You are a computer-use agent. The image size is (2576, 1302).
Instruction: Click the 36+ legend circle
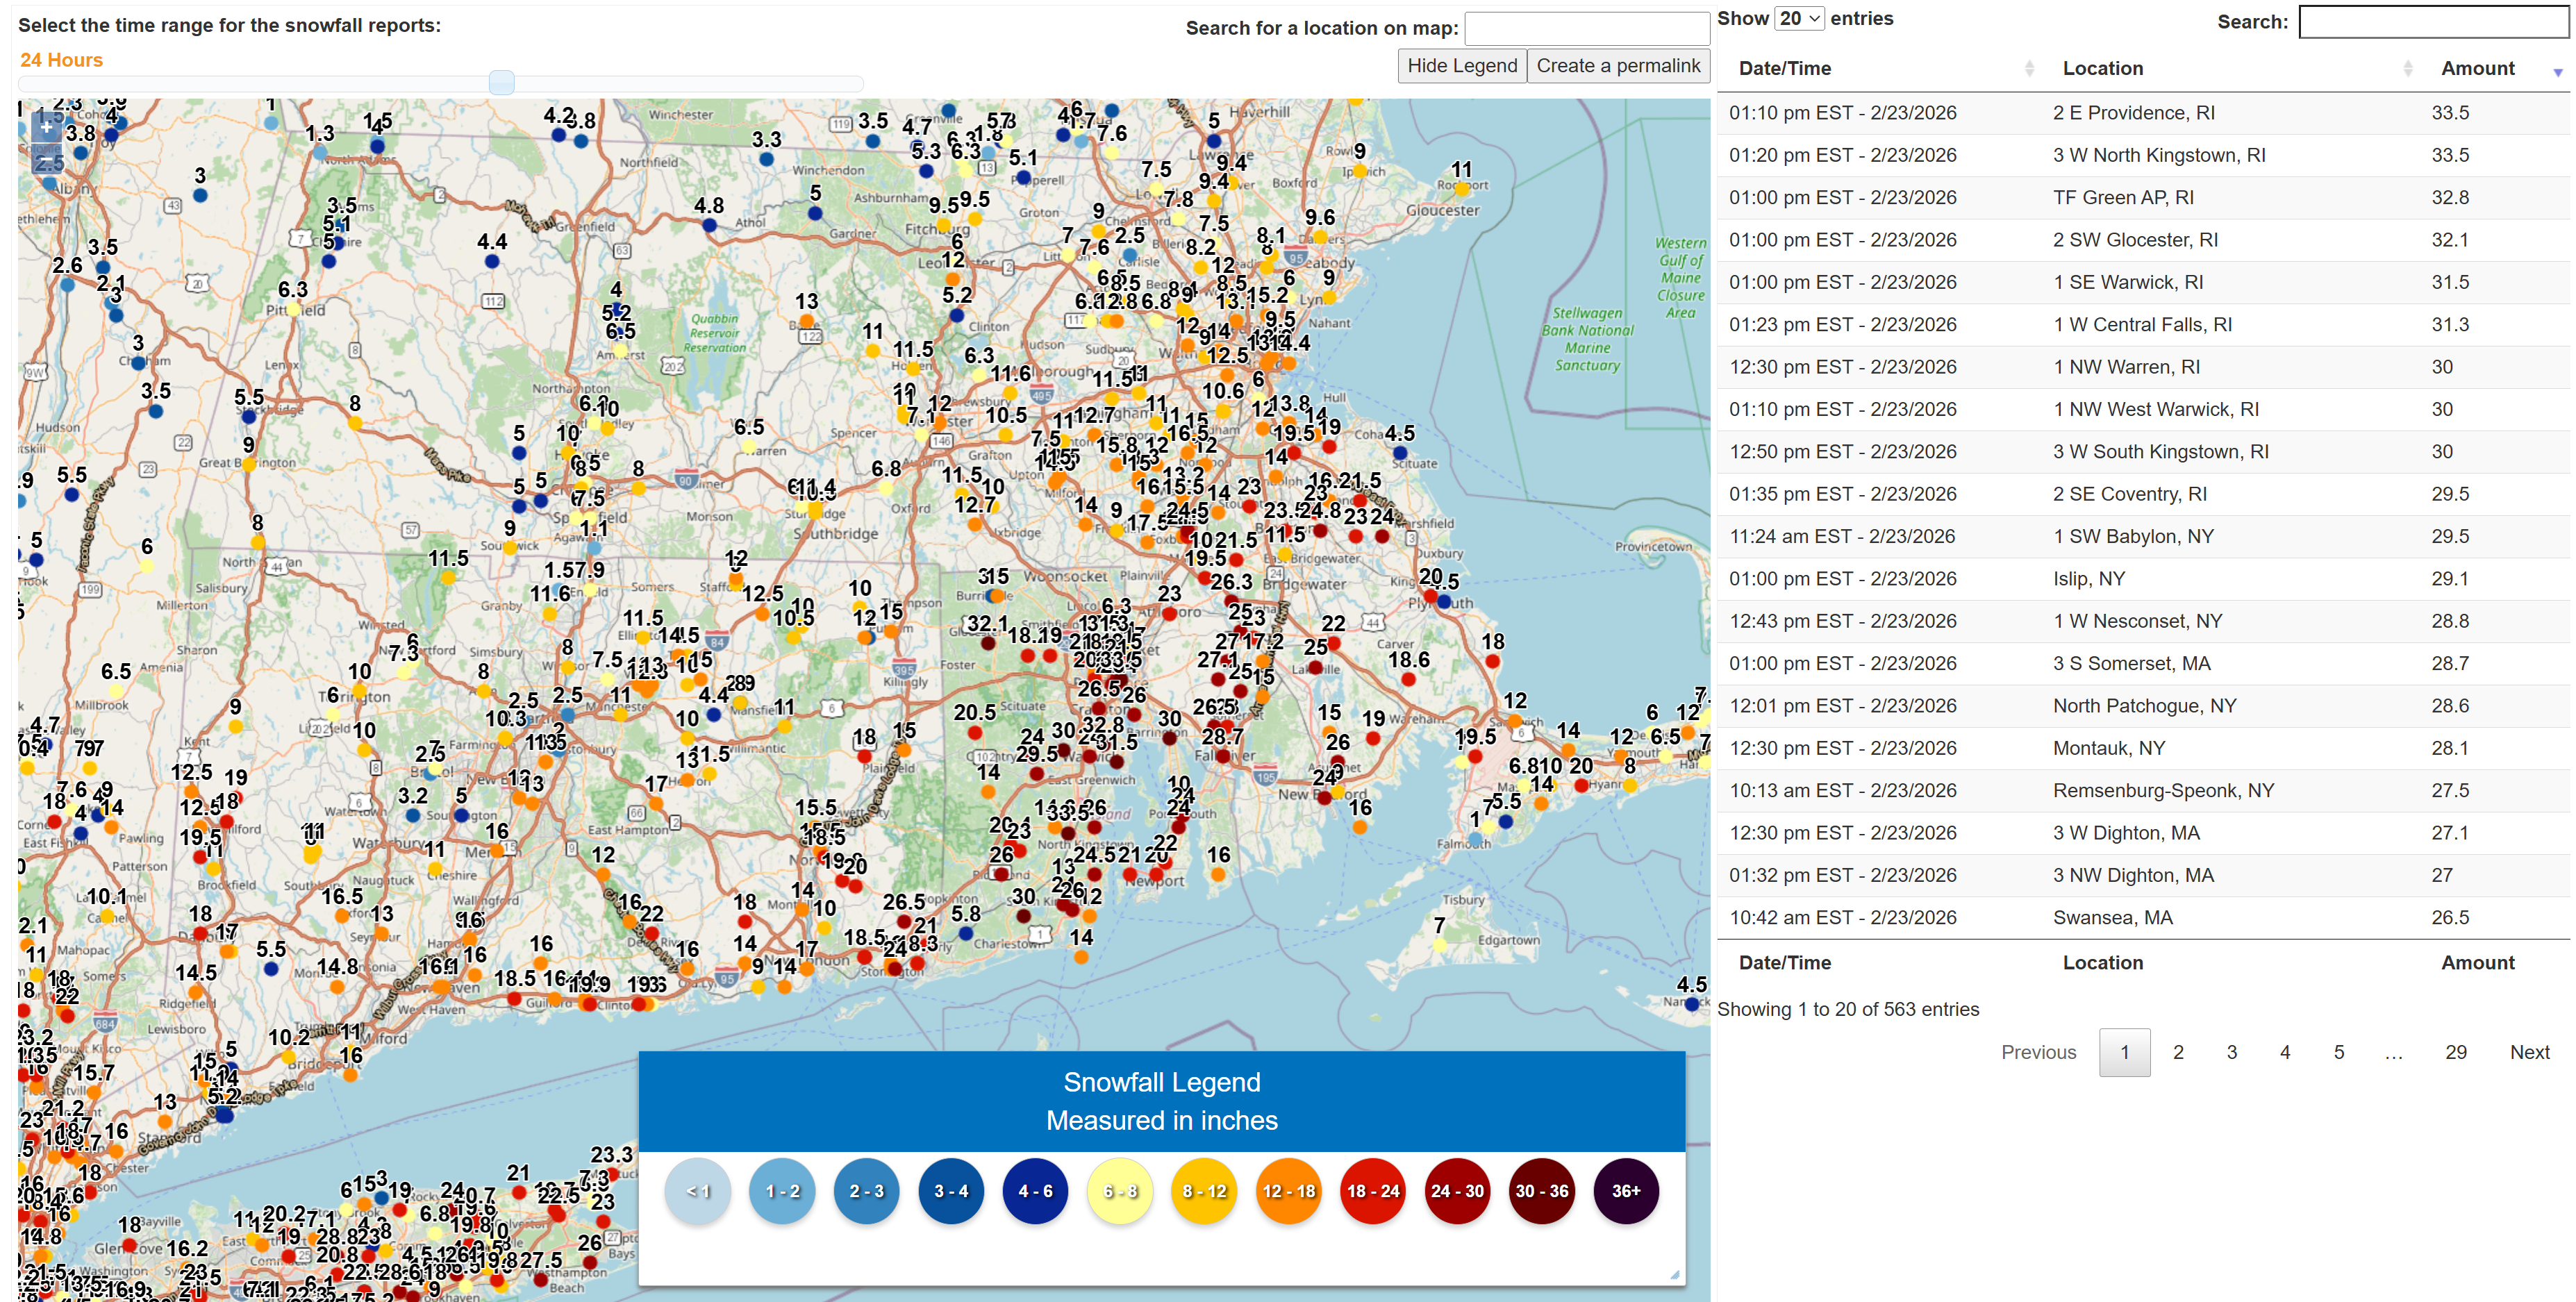point(1625,1191)
